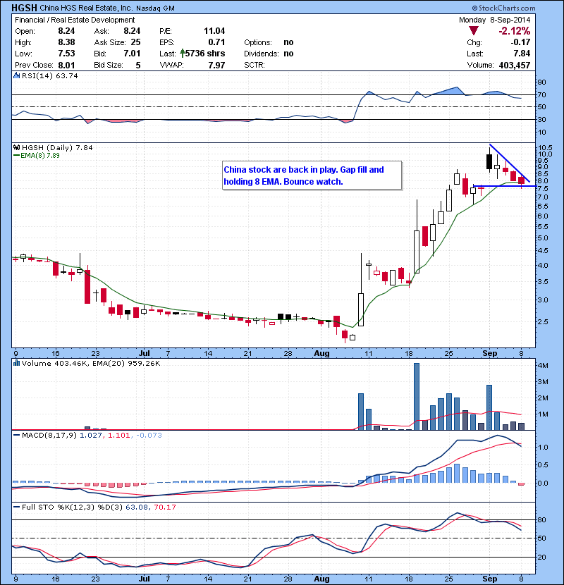
Task: Click the HGSH ticker symbol in header
Action: tap(24, 8)
